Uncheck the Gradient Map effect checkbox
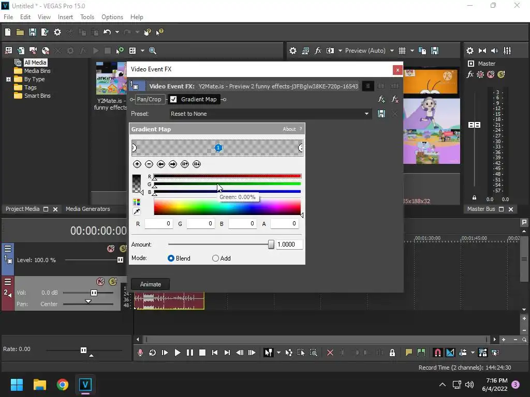530x397 pixels. pyautogui.click(x=173, y=99)
